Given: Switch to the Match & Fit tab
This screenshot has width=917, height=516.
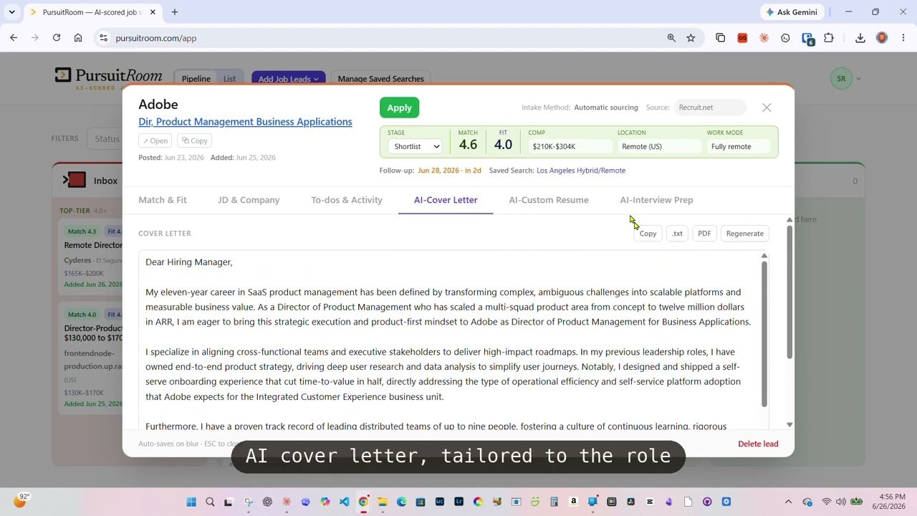Looking at the screenshot, I should coord(163,200).
